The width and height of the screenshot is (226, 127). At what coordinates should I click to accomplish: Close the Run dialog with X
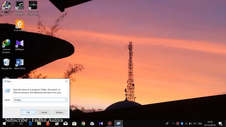(x=66, y=81)
